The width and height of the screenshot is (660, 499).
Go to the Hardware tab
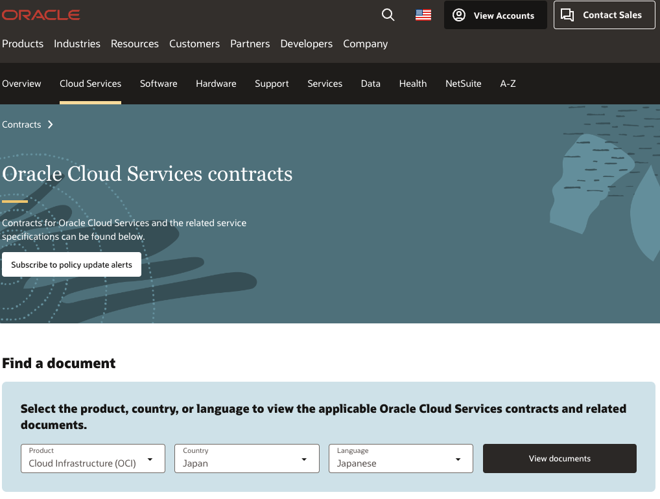pyautogui.click(x=216, y=84)
